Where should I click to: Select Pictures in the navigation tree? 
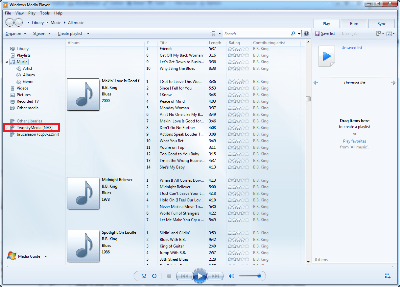pos(24,95)
